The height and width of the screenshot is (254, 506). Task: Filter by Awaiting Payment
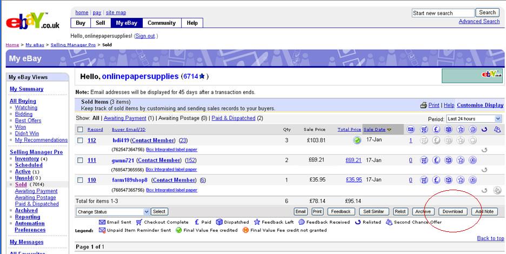[x=125, y=118]
